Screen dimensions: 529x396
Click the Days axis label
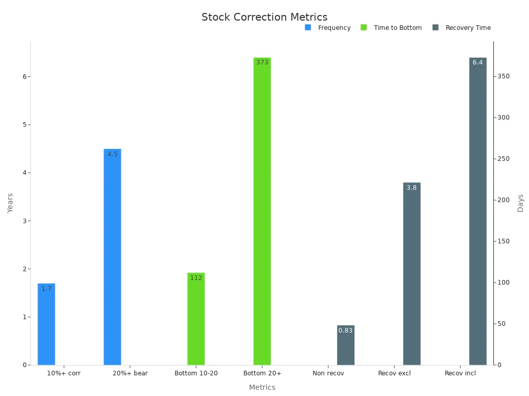[520, 203]
